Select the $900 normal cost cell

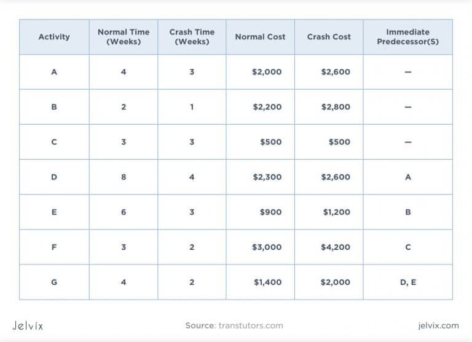[x=271, y=212]
